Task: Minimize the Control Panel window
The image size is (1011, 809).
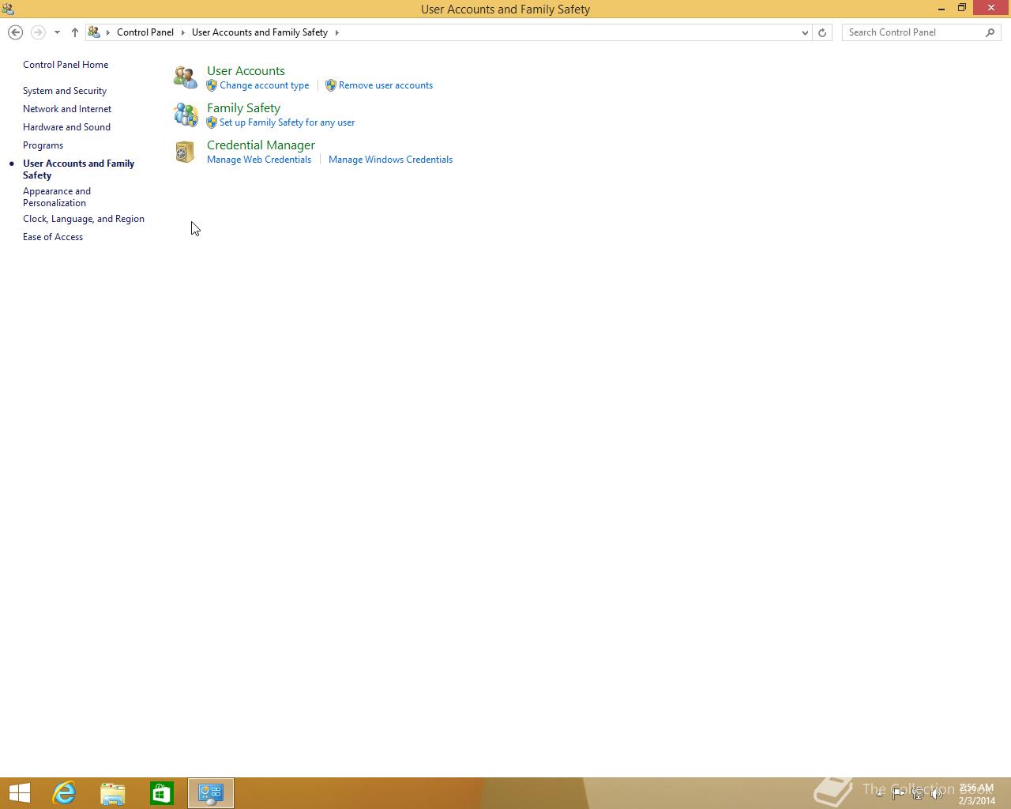Action: click(941, 9)
